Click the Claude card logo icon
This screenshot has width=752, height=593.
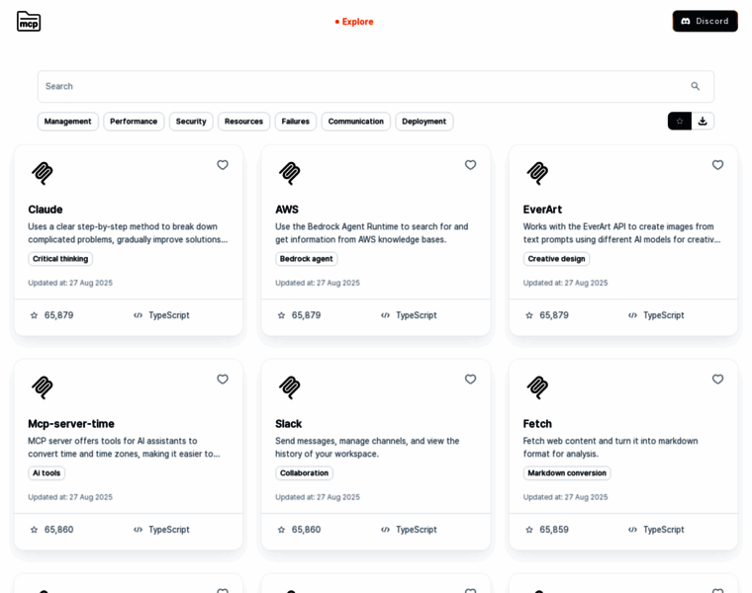42,173
